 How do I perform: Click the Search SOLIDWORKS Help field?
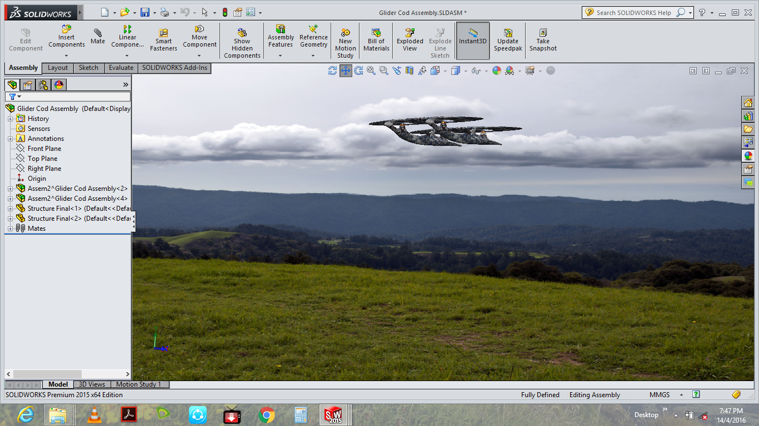click(x=633, y=12)
